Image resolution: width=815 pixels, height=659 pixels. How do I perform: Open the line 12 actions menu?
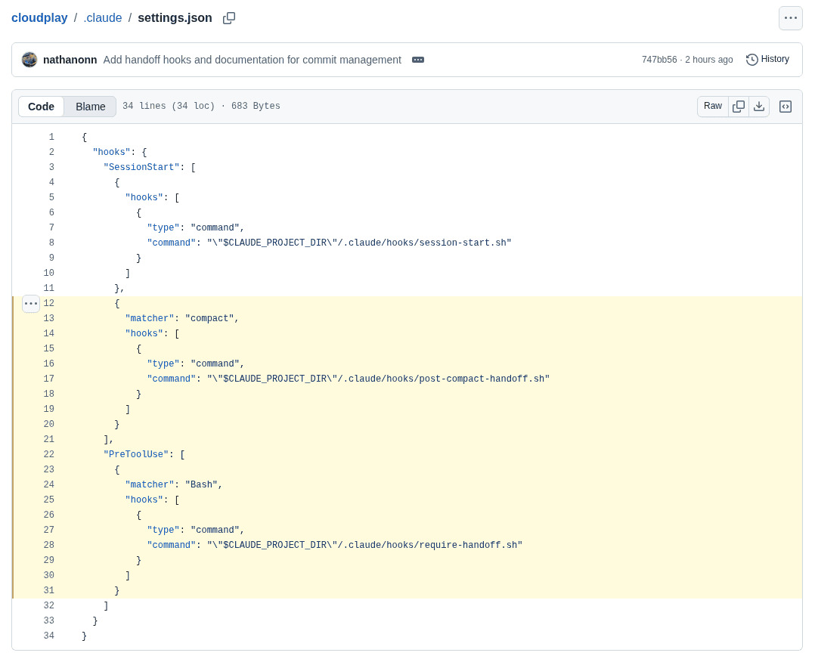(31, 304)
